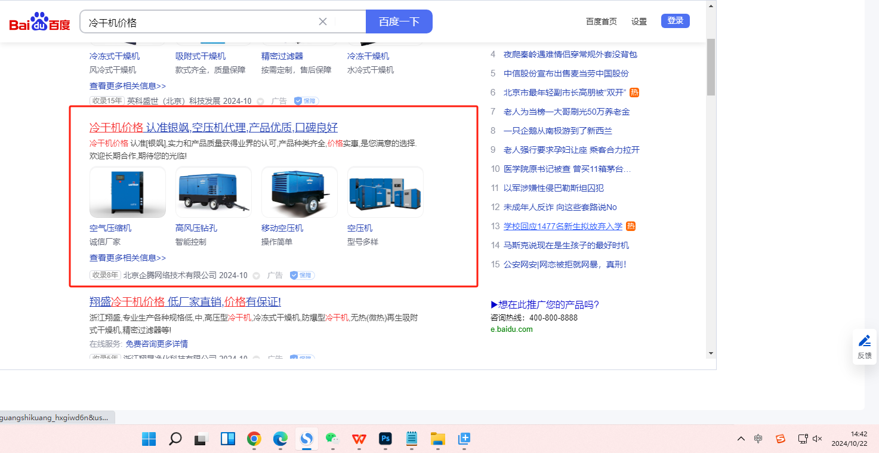Click the 高风压钻孔 trailer compressor thumbnail
879x453 pixels.
[214, 192]
